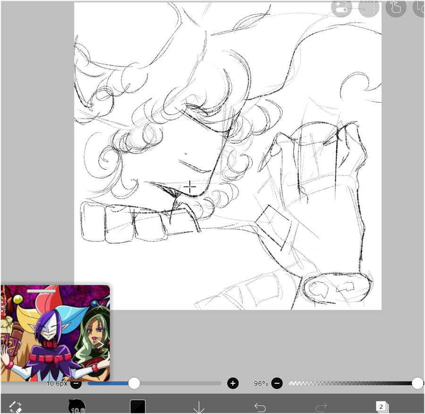Viewport: 425px width, 414px height.
Task: Tap the reference window top handle bar
Action: (x=41, y=291)
